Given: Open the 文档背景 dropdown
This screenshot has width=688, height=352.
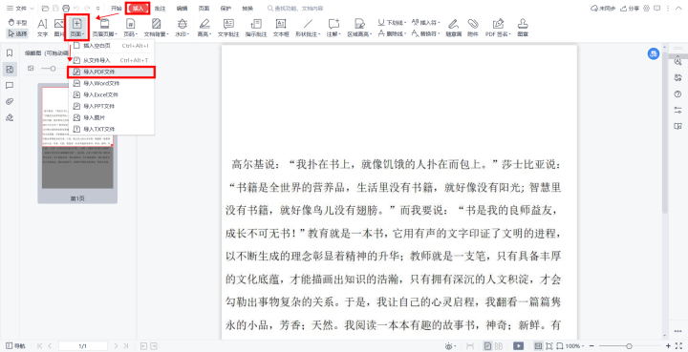Looking at the screenshot, I should 156,28.
